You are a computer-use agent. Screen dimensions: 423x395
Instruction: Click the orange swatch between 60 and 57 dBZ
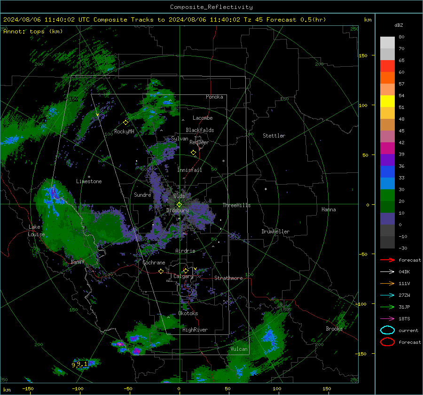click(387, 78)
